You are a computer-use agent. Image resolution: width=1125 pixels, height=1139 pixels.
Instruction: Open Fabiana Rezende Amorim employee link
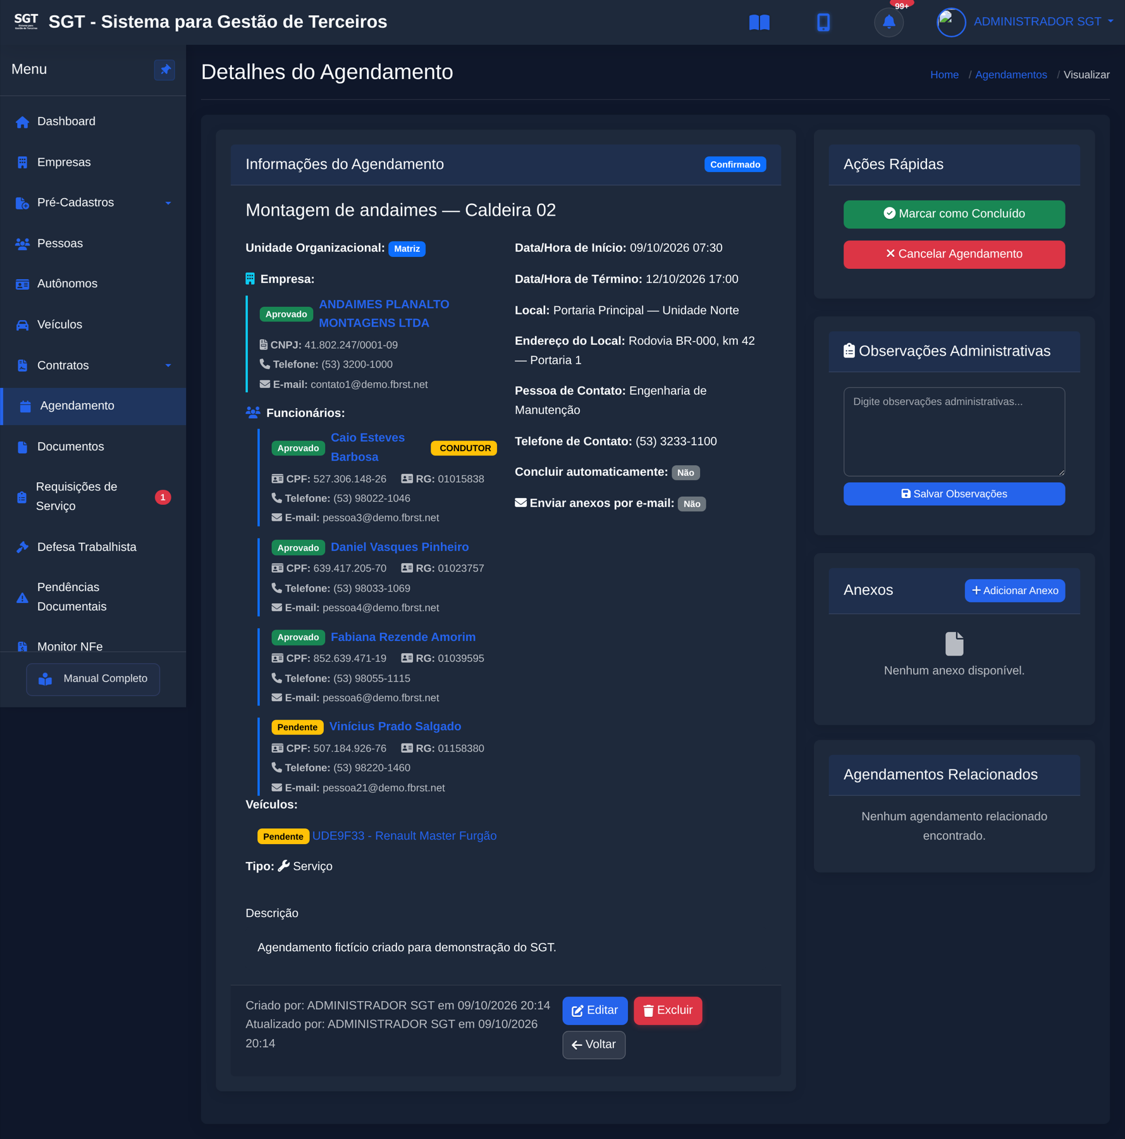tap(403, 637)
